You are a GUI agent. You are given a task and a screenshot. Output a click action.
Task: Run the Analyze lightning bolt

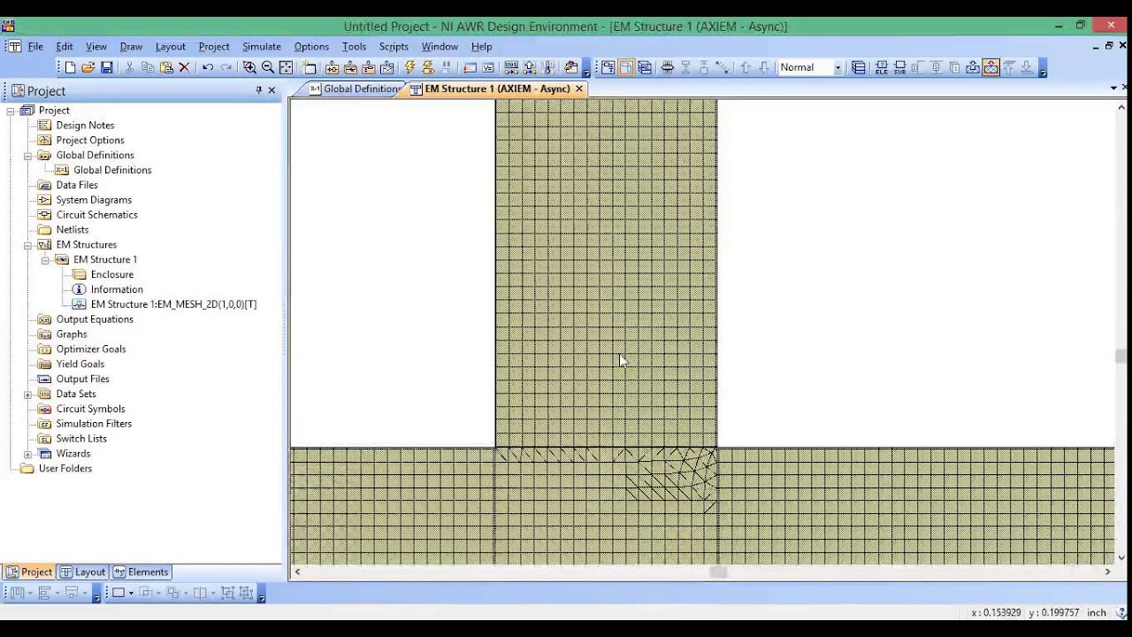tap(409, 67)
